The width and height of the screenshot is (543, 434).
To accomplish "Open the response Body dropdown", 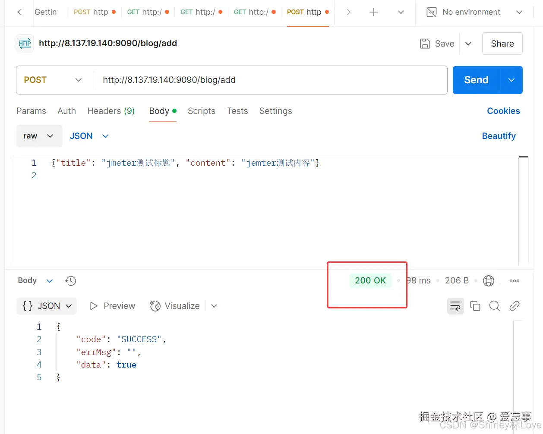I will (35, 280).
